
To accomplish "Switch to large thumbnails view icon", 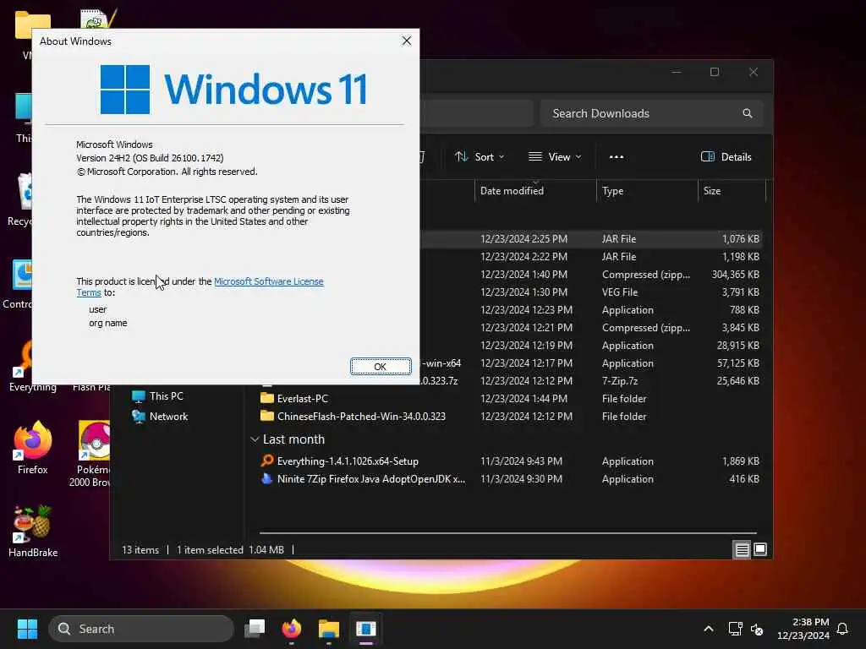I will (760, 549).
